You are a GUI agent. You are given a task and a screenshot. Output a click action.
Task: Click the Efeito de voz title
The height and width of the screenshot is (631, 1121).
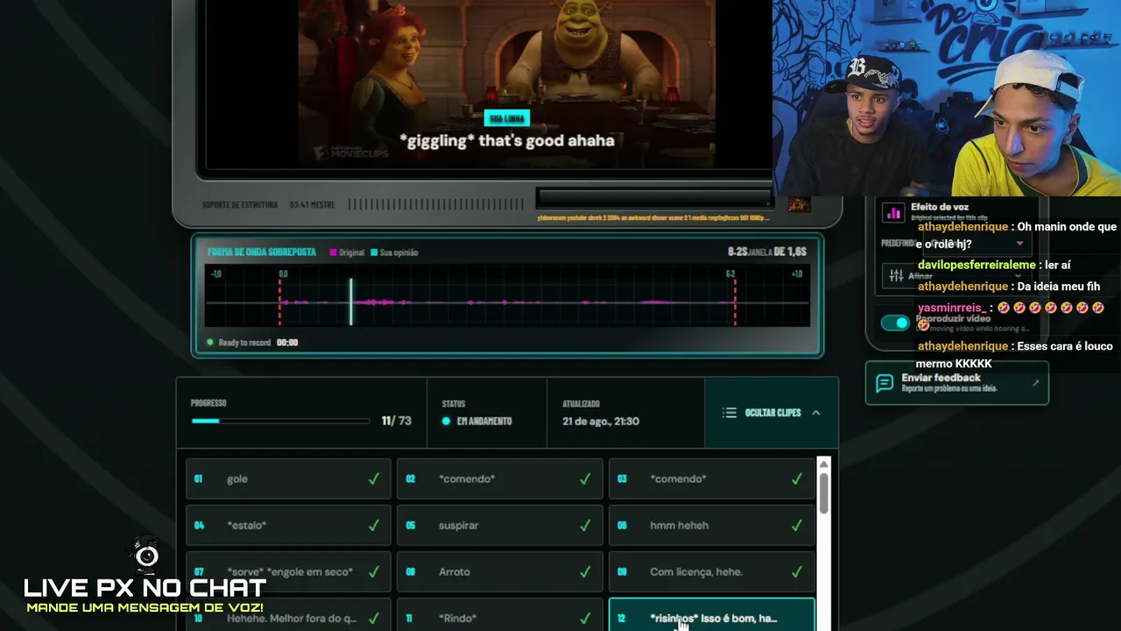(x=940, y=208)
